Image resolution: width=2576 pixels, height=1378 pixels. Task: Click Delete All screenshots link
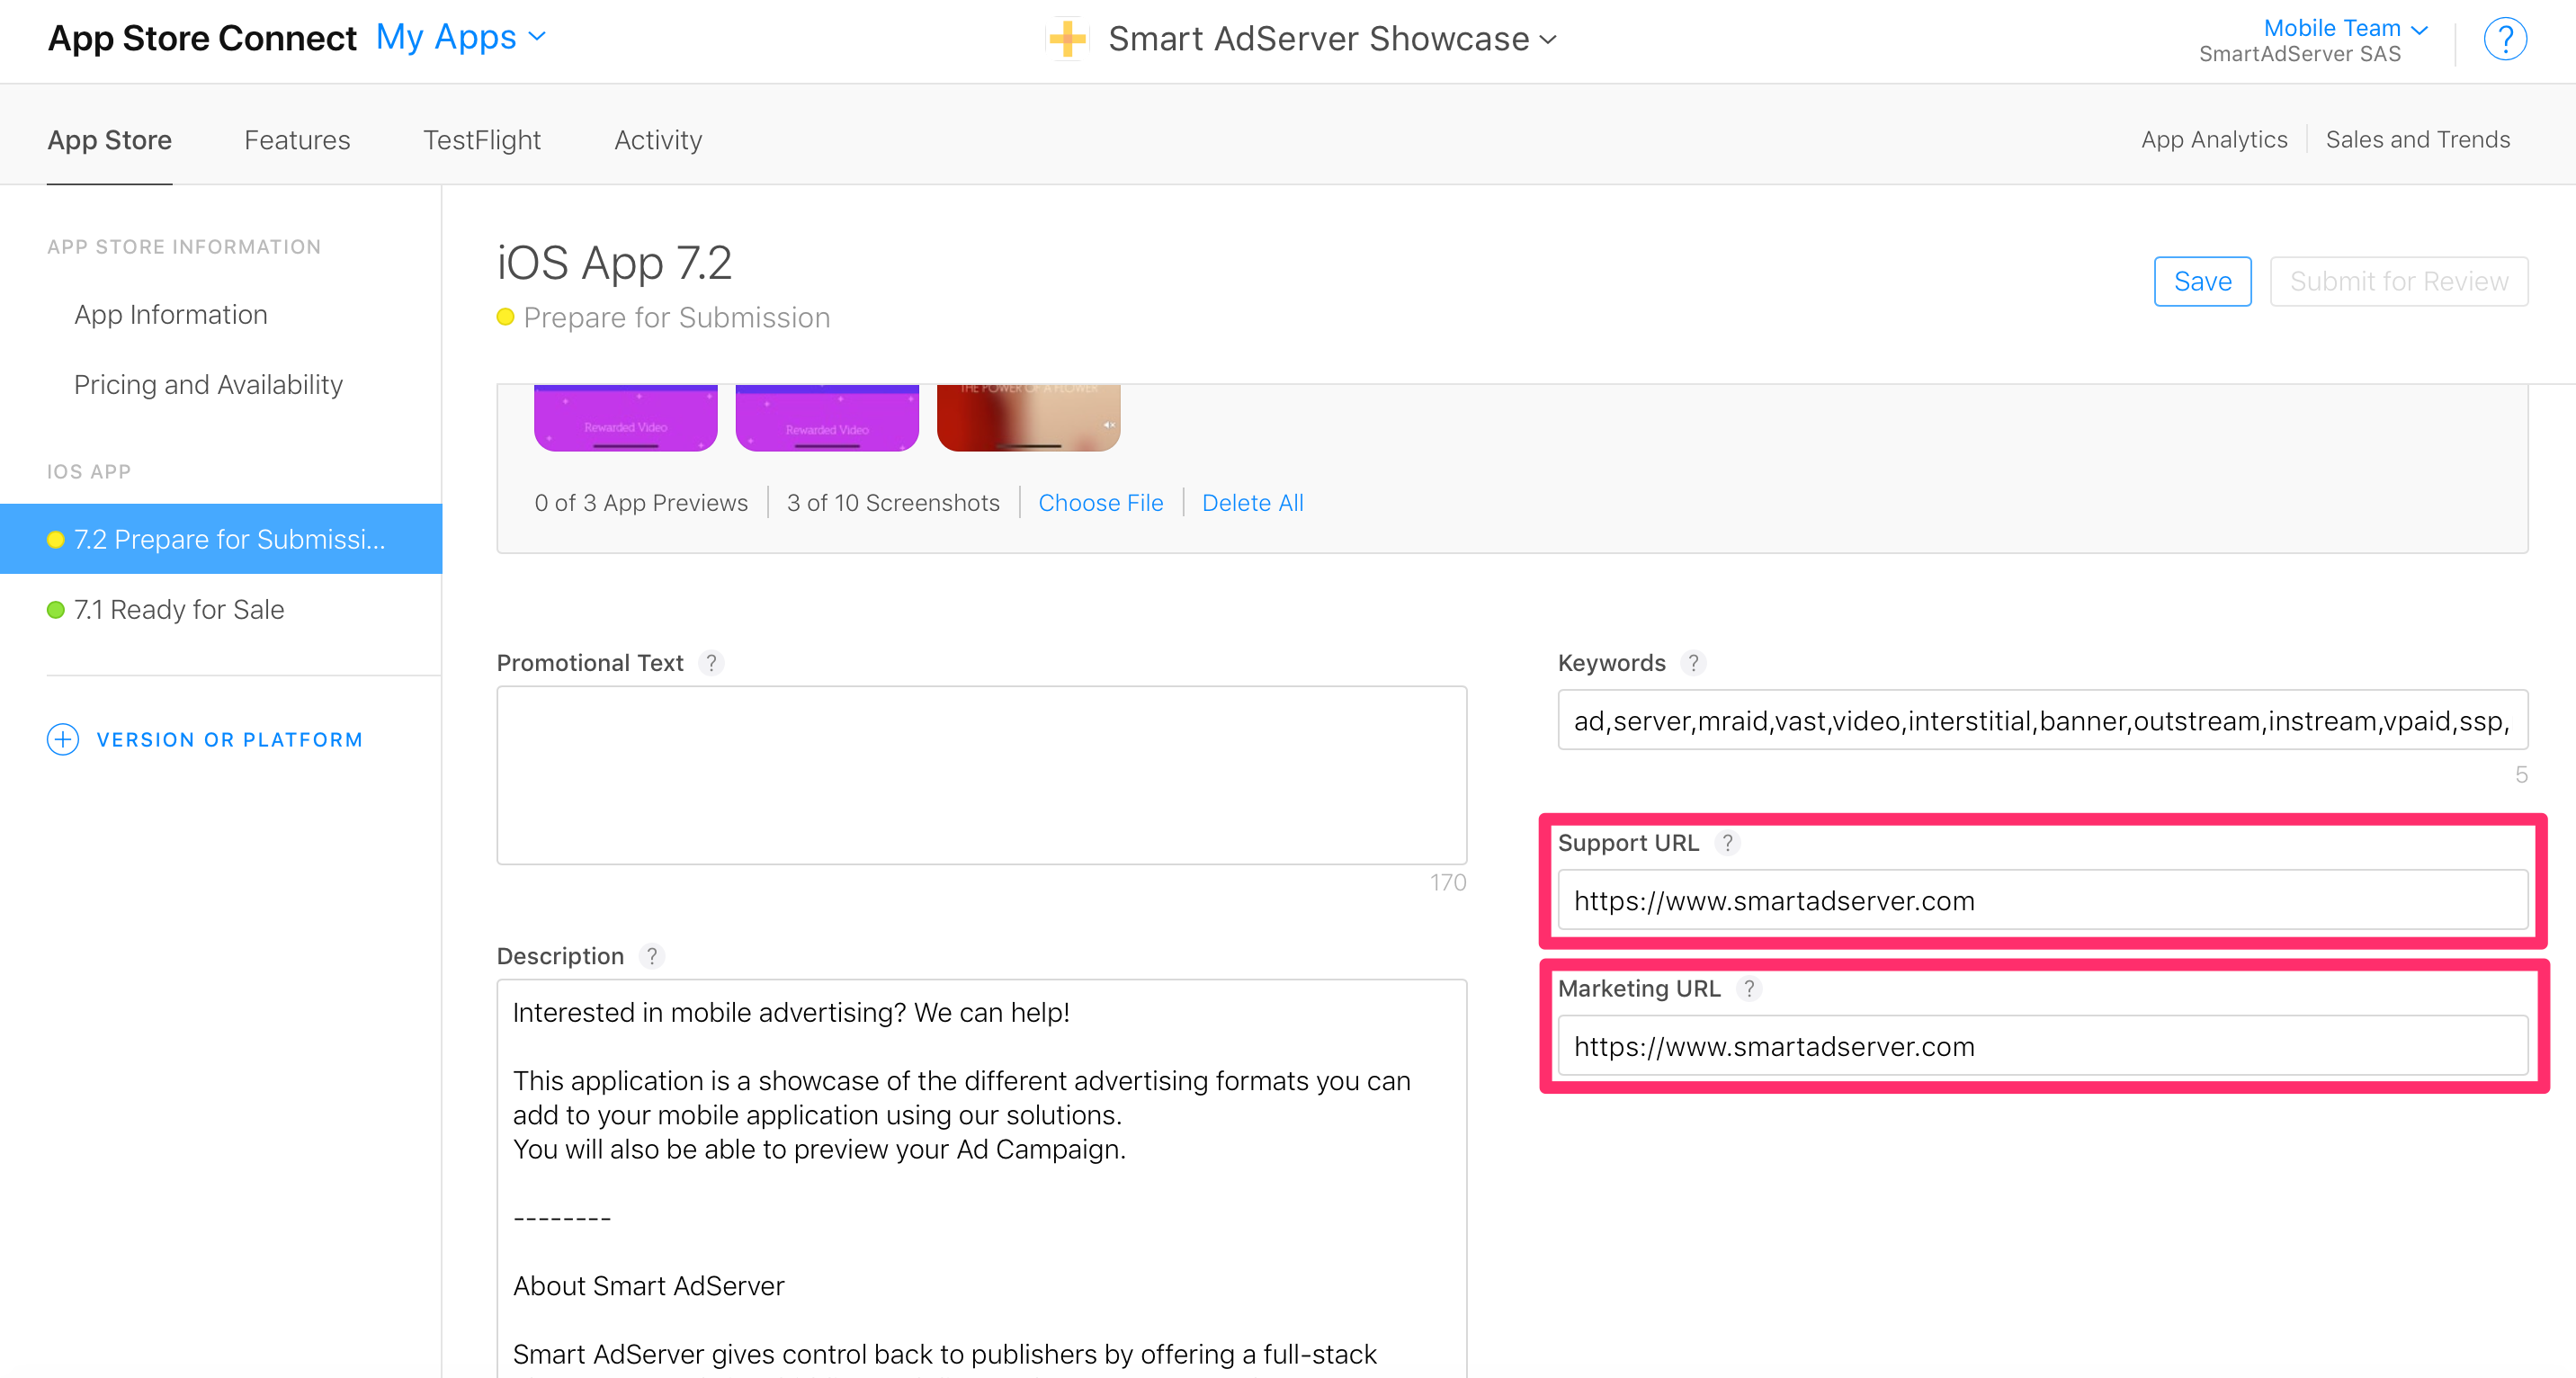[1252, 503]
